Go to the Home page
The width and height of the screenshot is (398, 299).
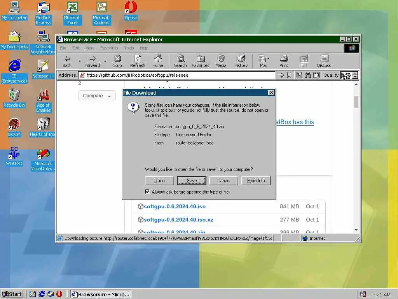158,61
